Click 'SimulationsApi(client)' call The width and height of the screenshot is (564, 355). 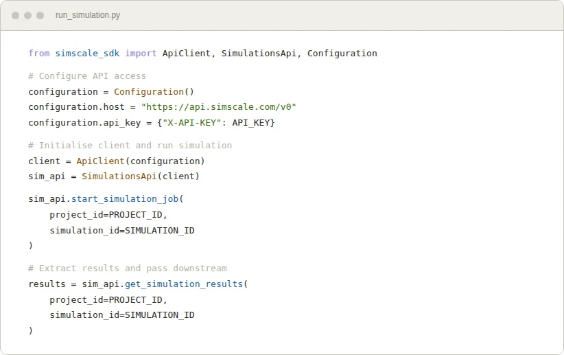[x=141, y=176]
